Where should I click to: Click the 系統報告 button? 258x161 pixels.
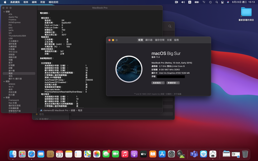(x=158, y=83)
